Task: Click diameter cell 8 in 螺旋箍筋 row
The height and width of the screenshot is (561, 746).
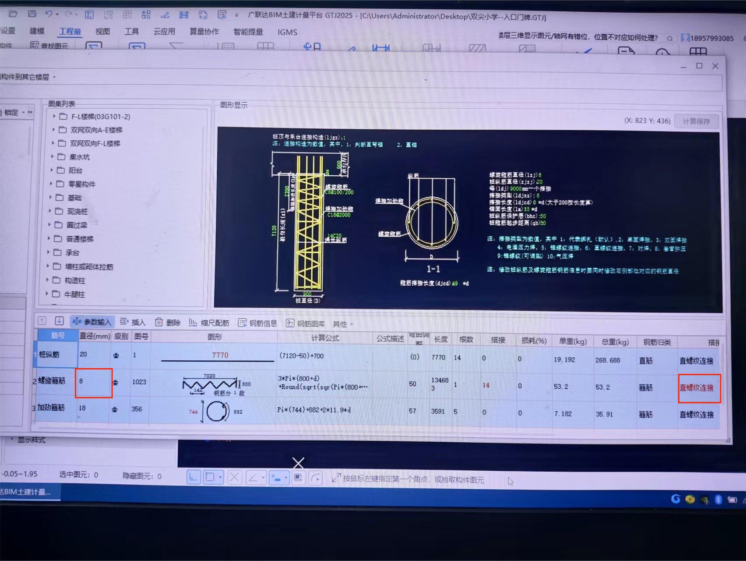Action: tap(94, 383)
